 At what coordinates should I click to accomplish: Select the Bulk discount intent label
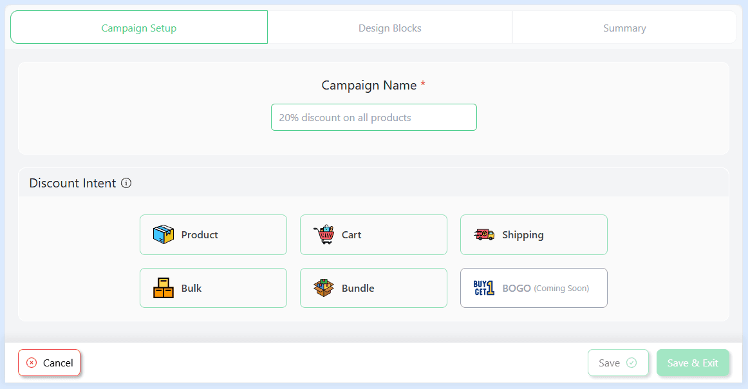point(191,288)
